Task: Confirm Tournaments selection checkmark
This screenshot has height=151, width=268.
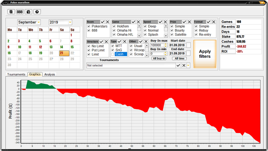Action: click(178, 65)
